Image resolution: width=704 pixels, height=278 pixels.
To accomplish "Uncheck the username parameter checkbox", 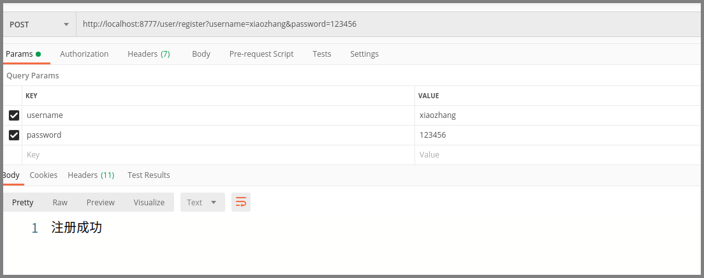I will (14, 115).
